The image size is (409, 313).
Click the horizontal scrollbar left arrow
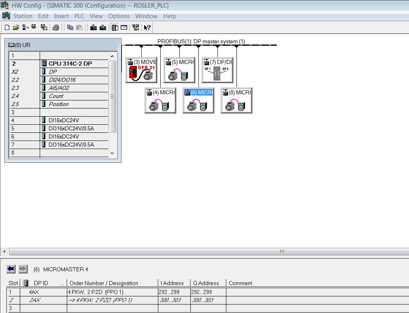click(x=4, y=251)
